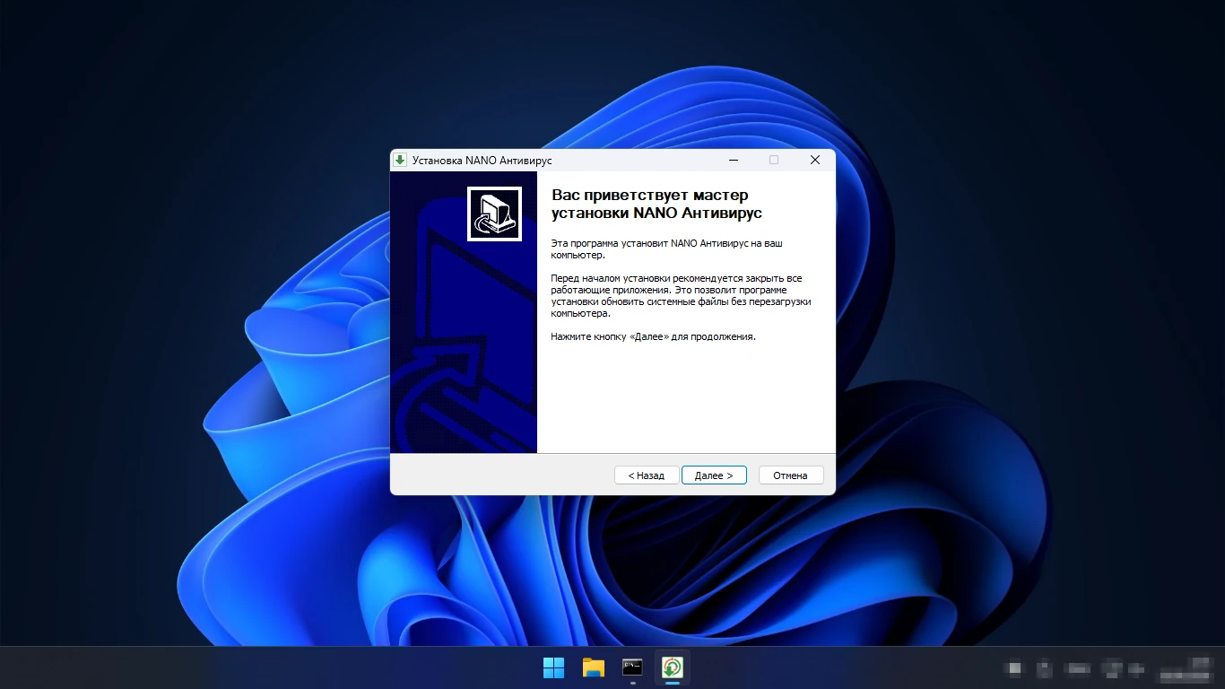1225x689 pixels.
Task: Cancel setup with the «Отмена» button
Action: click(791, 475)
